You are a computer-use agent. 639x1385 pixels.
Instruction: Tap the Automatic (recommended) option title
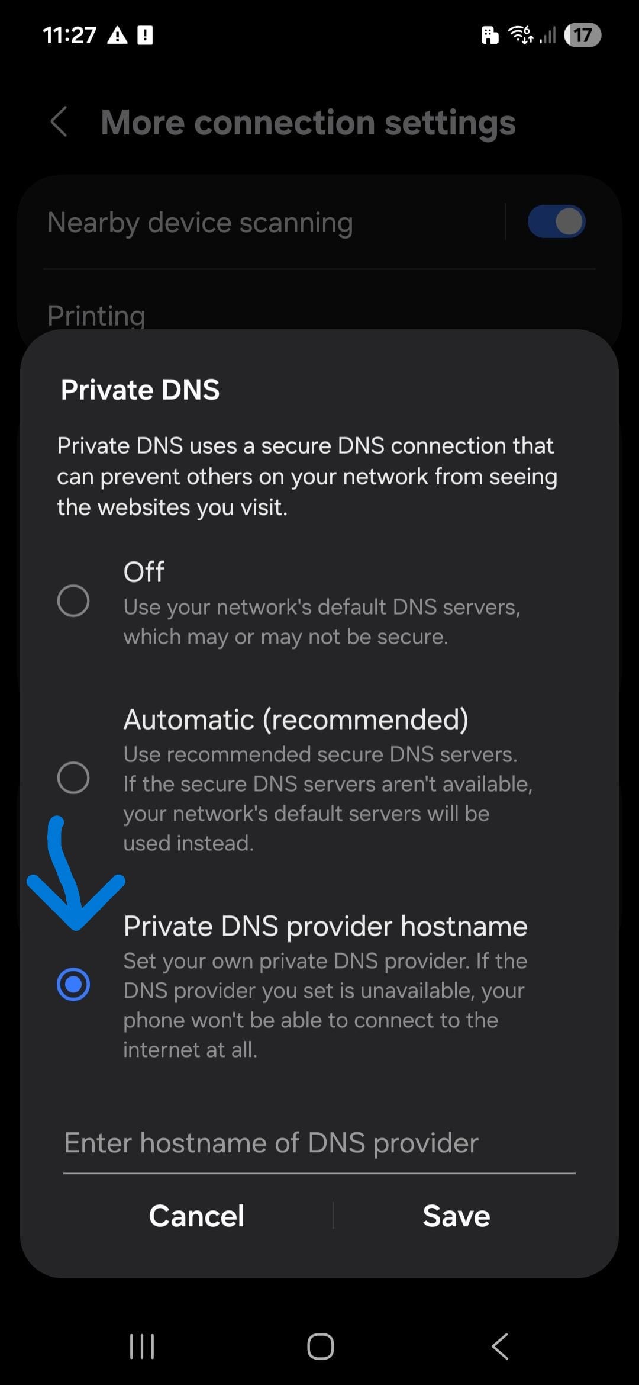pyautogui.click(x=296, y=719)
